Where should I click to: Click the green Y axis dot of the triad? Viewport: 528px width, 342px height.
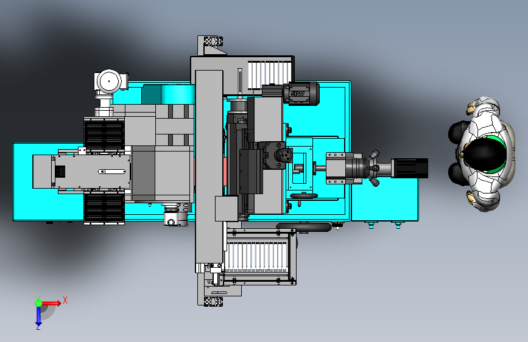click(38, 303)
